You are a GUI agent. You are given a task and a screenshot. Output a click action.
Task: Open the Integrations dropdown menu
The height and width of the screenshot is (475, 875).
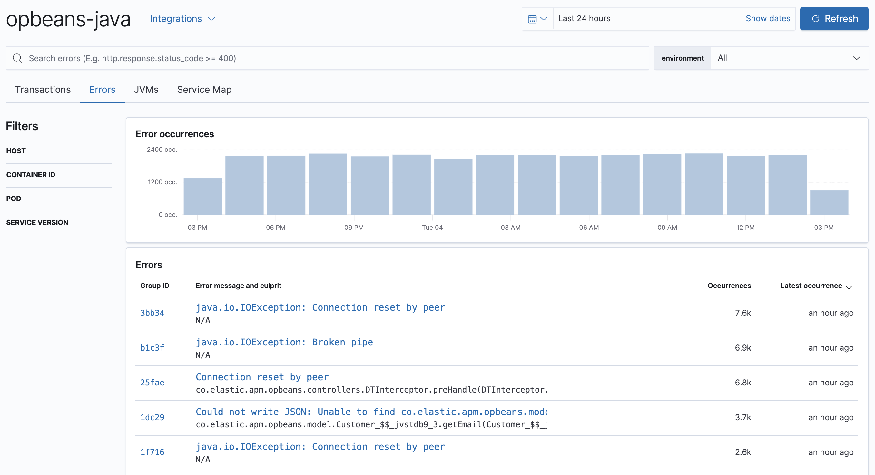(181, 18)
